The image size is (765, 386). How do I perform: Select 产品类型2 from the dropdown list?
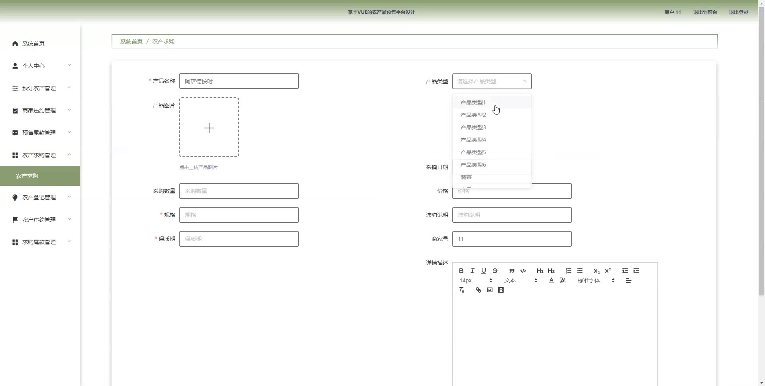[x=492, y=115]
